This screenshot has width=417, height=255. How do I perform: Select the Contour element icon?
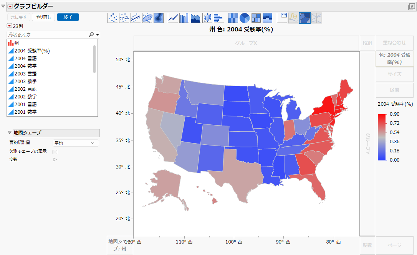point(159,18)
